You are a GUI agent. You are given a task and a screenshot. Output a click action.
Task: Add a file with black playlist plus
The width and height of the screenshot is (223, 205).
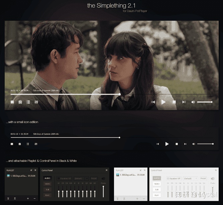pyautogui.click(x=28, y=198)
